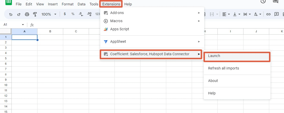Viewport: 284px width, 113px height.
Task: Open the Insert menu
Action: pos(53,4)
